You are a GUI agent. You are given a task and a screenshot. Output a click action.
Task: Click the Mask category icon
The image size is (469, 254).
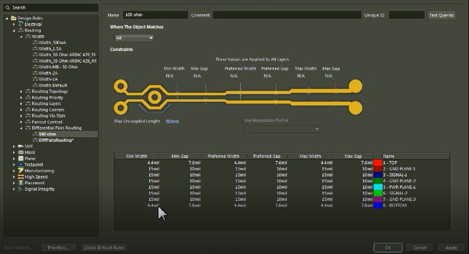(x=20, y=152)
